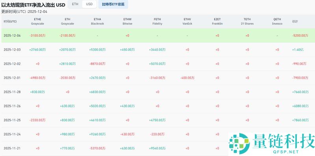Click the -400.00万 VanEck value
The width and height of the screenshot is (315, 156).
[187, 78]
